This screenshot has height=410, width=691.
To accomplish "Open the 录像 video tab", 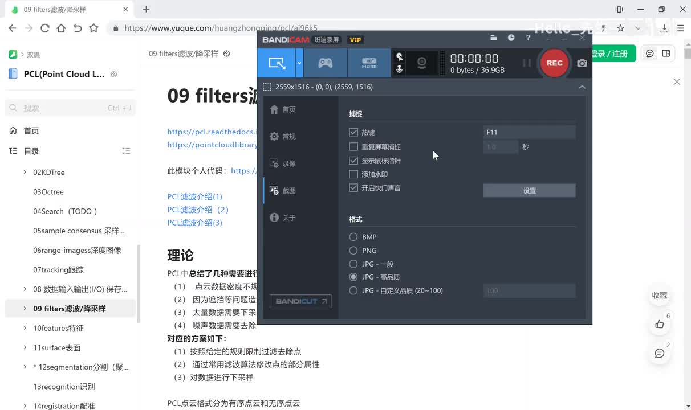I will tap(283, 163).
